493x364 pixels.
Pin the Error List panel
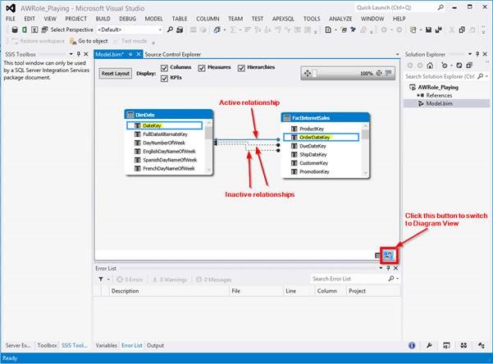(388, 268)
